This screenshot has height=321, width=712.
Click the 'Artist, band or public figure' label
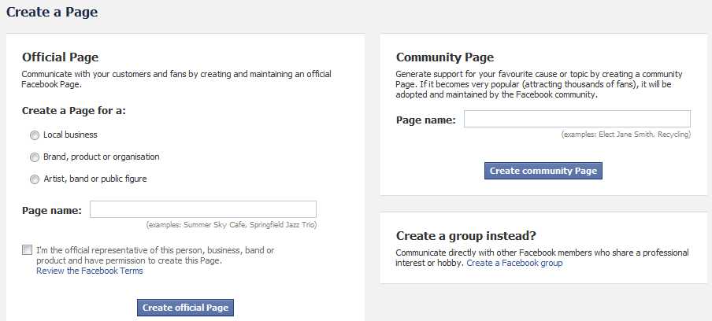pos(95,179)
